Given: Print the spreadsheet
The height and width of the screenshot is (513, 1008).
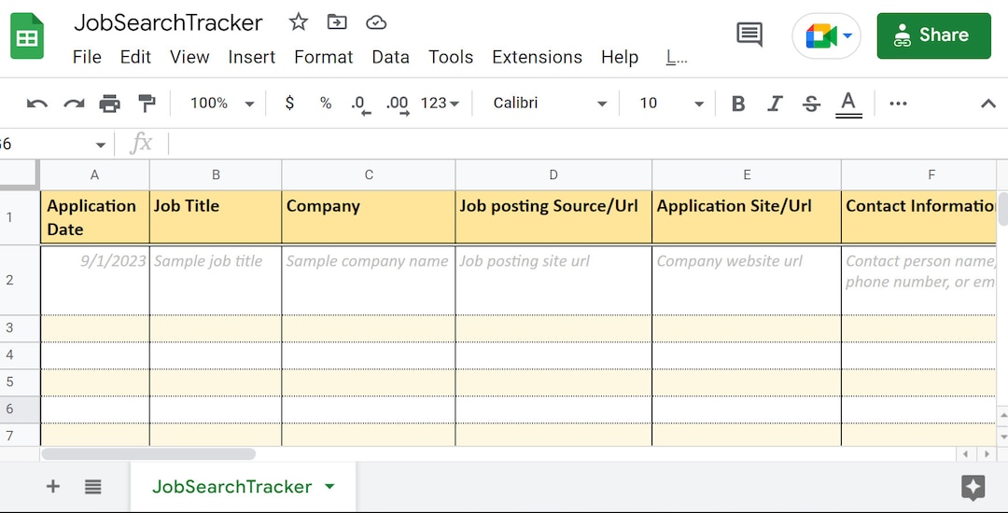Looking at the screenshot, I should coord(110,104).
